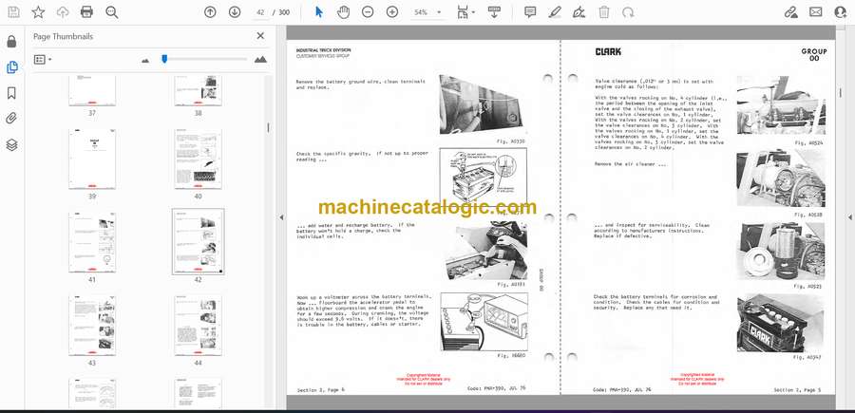Go to previous page with up arrow

[211, 12]
